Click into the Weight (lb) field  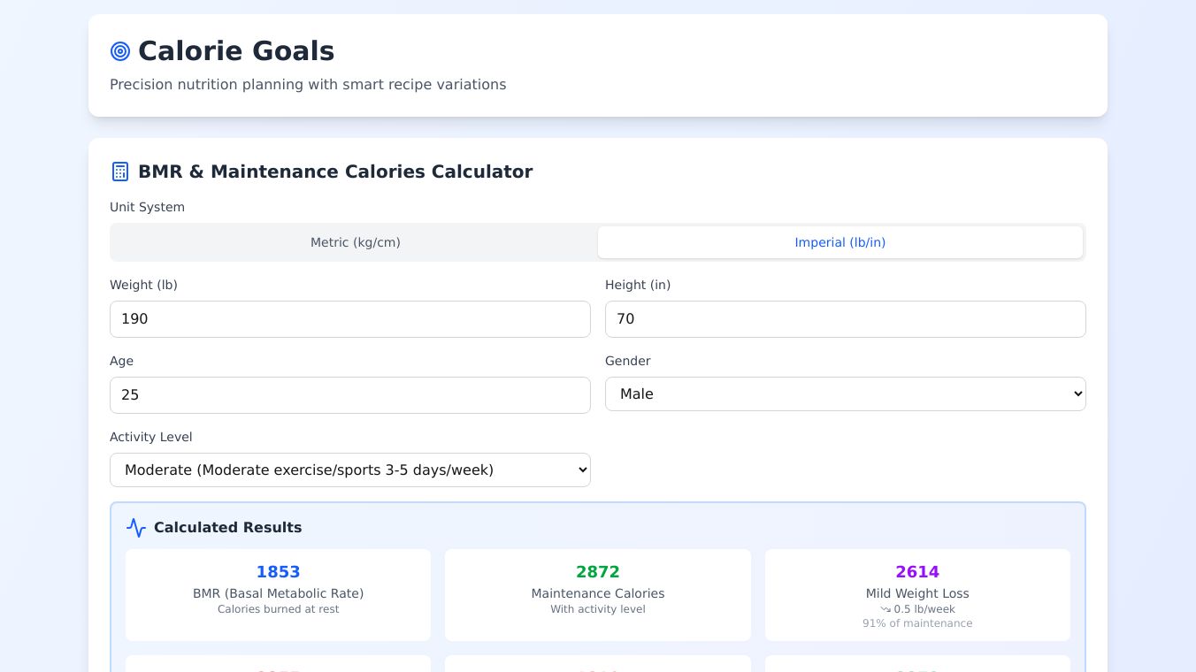349,319
